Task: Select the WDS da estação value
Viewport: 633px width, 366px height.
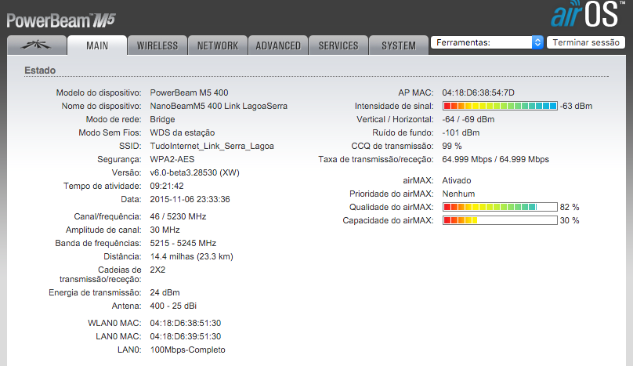Action: [182, 132]
